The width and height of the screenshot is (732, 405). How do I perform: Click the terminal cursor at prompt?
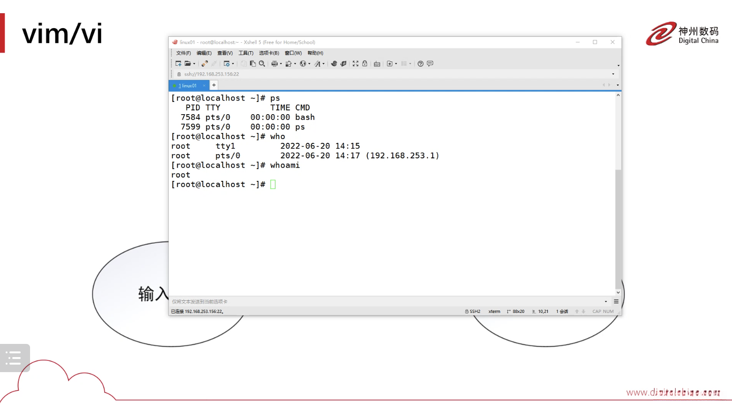click(x=273, y=185)
